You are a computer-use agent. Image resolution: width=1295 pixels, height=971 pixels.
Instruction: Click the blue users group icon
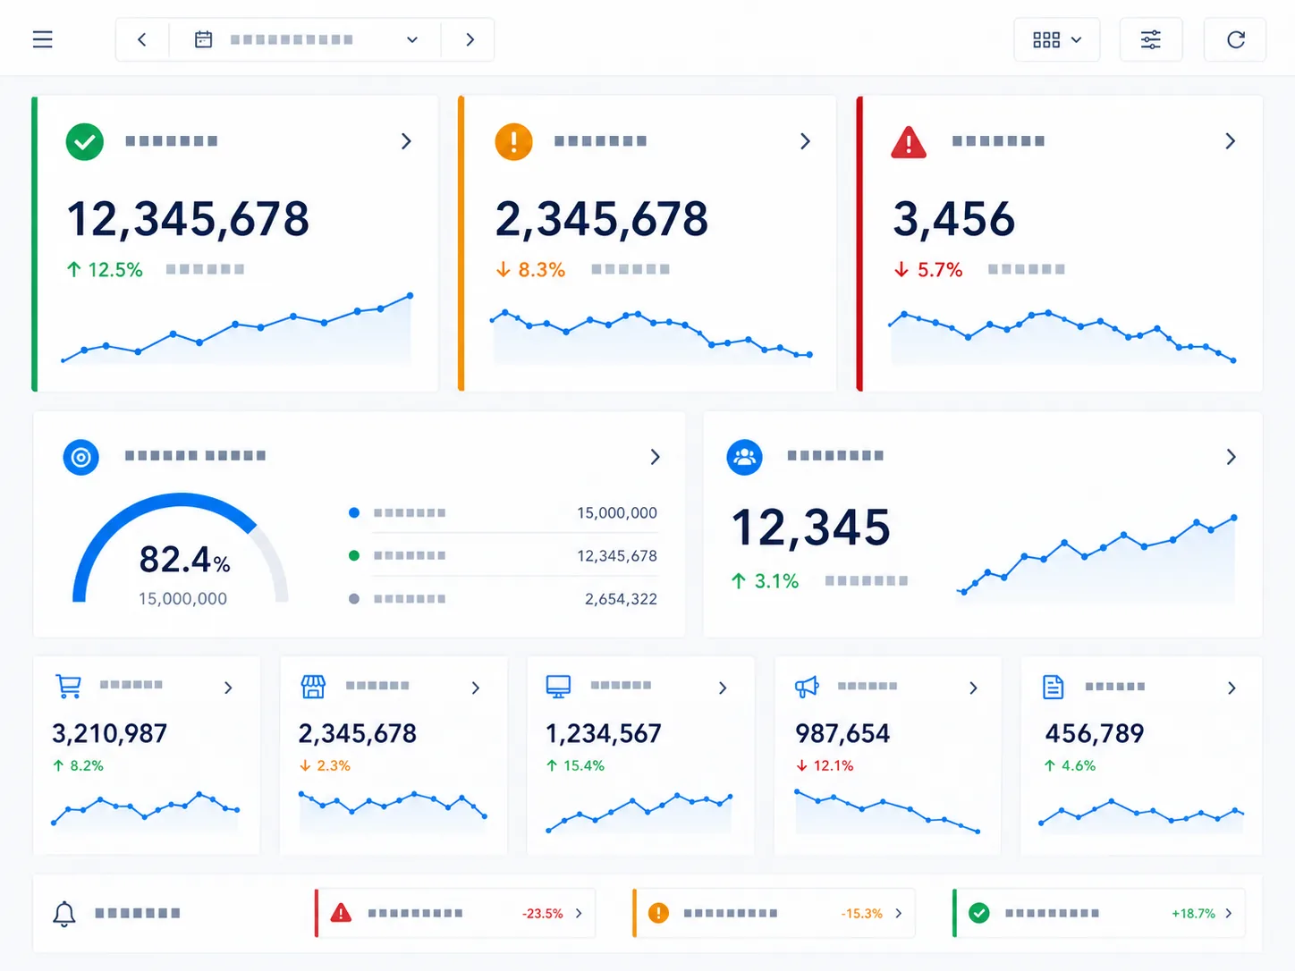(745, 458)
